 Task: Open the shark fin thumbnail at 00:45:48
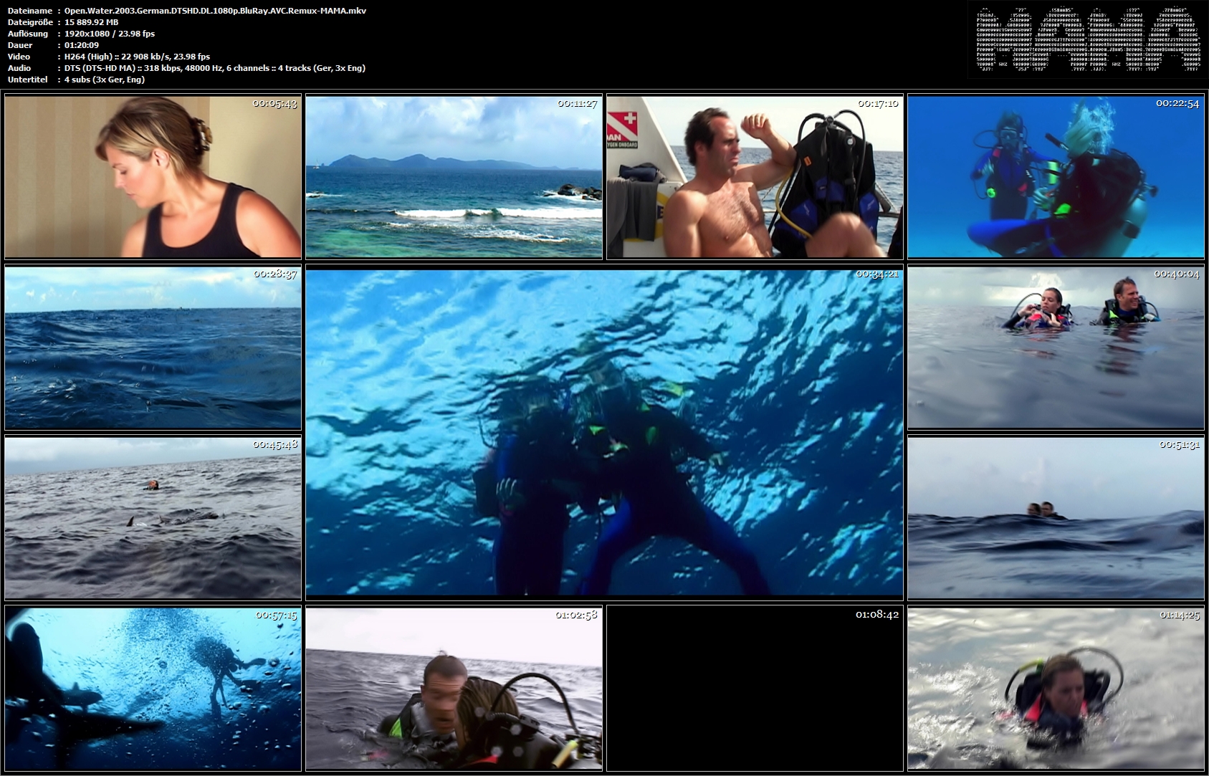[x=153, y=517]
